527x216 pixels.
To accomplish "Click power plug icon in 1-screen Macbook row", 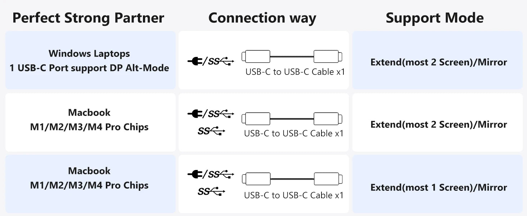I will (x=195, y=175).
